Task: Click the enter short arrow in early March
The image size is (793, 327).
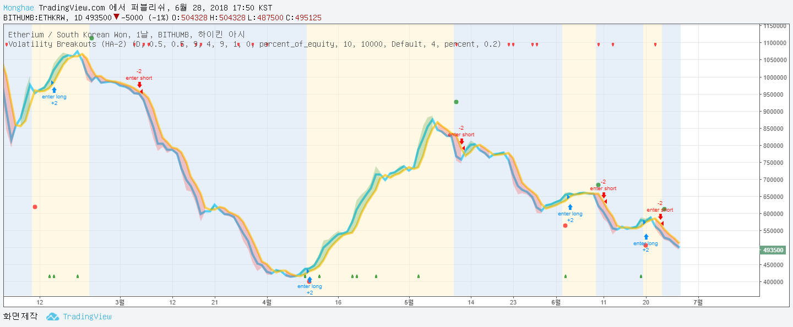Action: (139, 85)
